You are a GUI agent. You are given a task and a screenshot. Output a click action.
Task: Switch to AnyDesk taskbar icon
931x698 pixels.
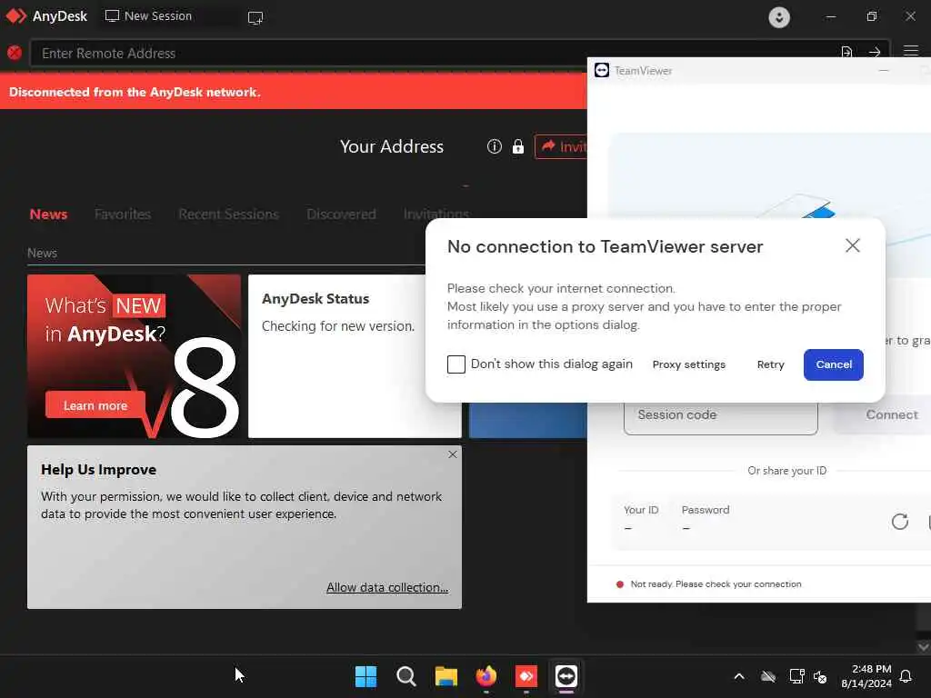[526, 676]
